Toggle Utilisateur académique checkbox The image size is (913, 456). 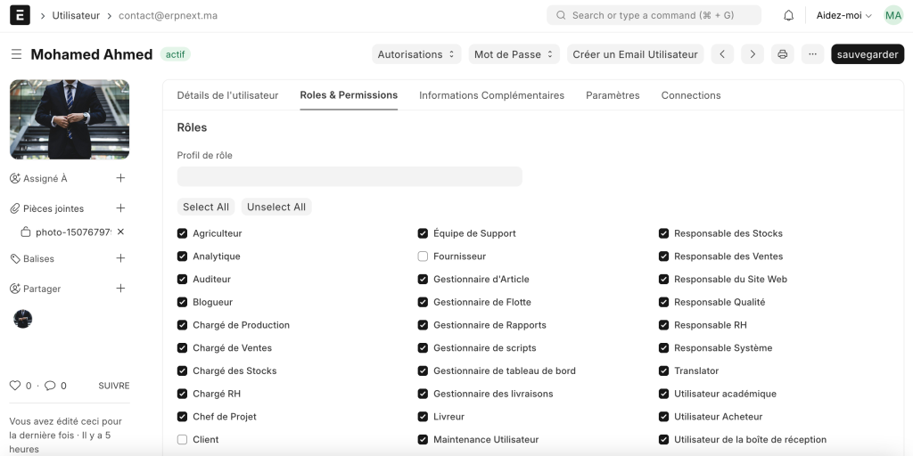pyautogui.click(x=663, y=394)
